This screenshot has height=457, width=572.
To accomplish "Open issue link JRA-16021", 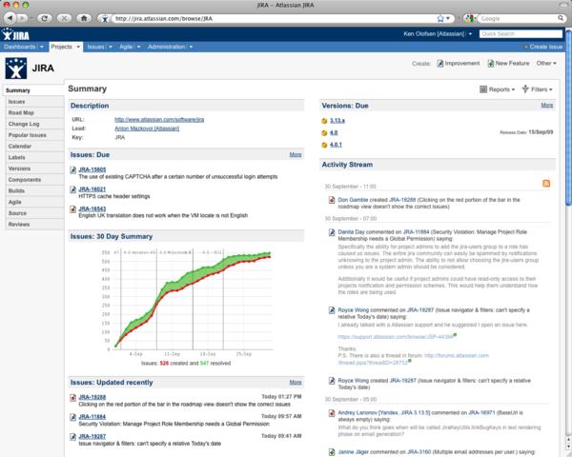I will point(92,189).
